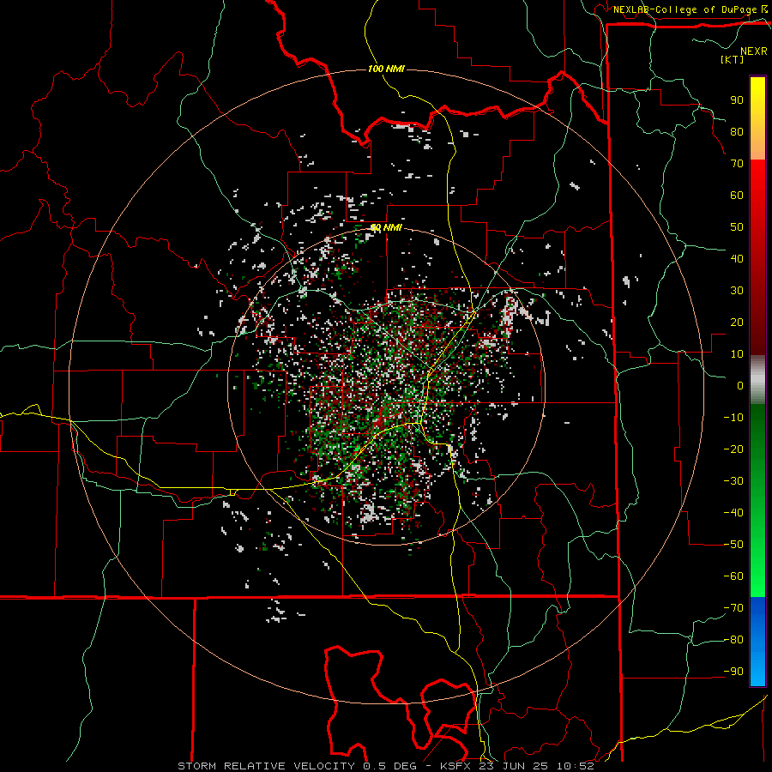Click the 0.5 DEG elevation text
This screenshot has height=772, width=772.
(390, 766)
